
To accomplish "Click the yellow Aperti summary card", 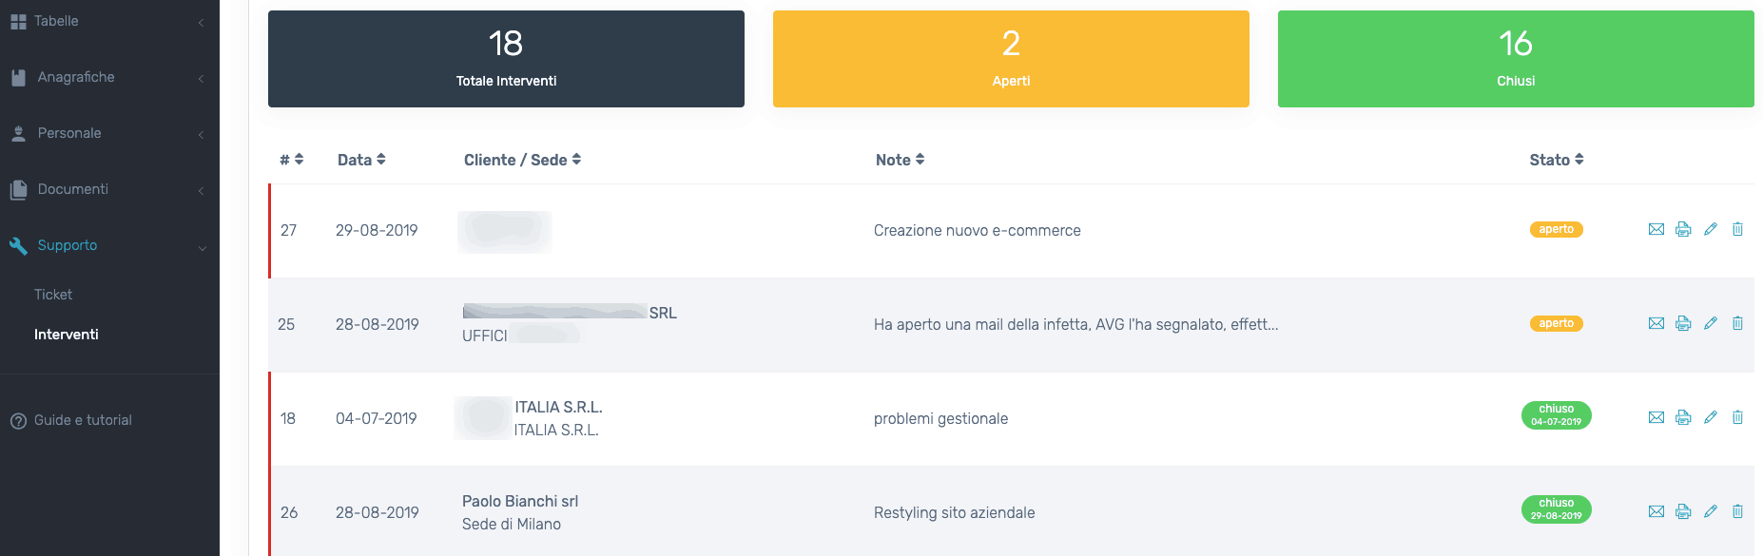I will pos(1011,59).
